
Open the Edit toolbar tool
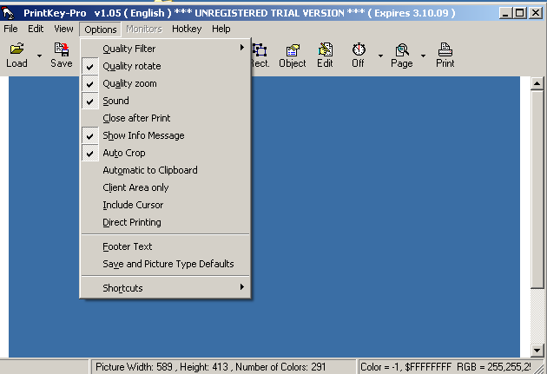click(325, 55)
